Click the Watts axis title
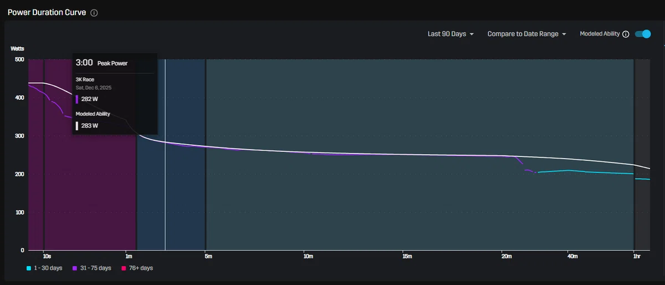 (17, 49)
